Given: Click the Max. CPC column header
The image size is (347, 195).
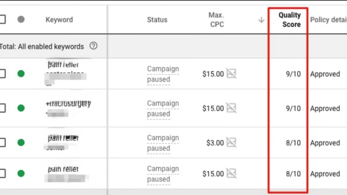Looking at the screenshot, I should point(217,20).
